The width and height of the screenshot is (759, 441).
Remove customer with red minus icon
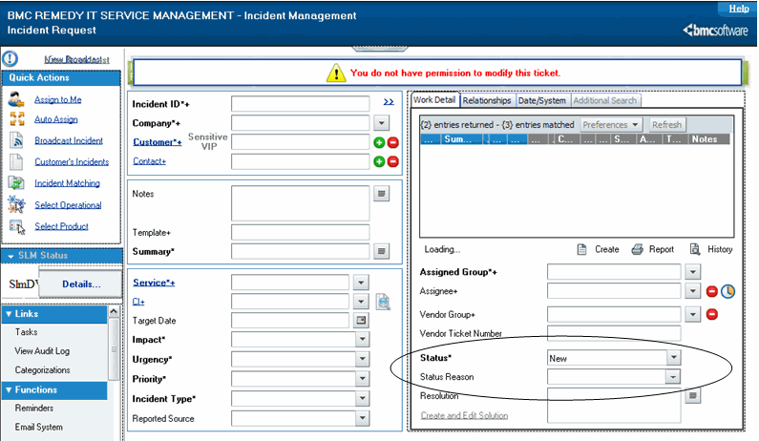pos(393,142)
